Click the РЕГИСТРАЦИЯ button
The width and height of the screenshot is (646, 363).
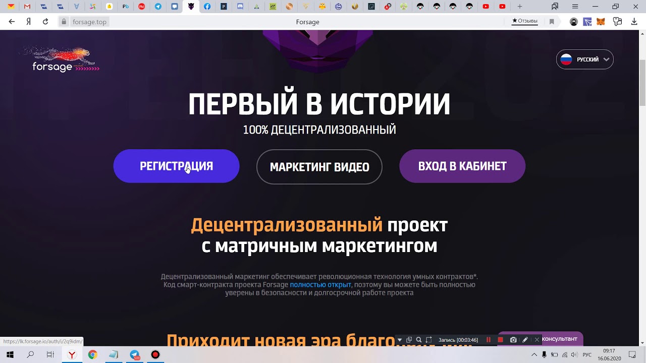[176, 166]
